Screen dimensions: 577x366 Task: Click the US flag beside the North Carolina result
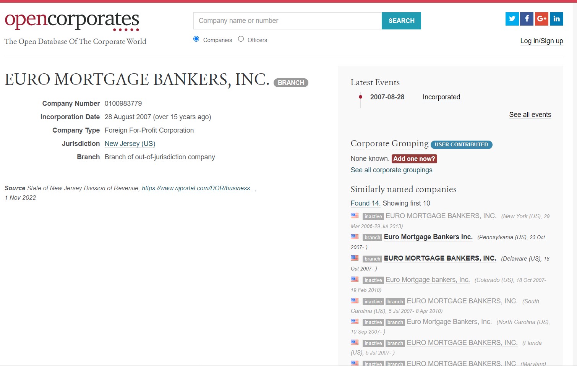(x=355, y=322)
